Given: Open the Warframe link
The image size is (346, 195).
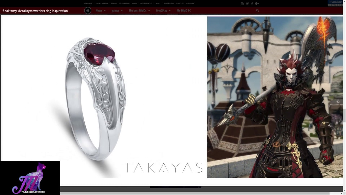Looking at the screenshot, I should (x=124, y=4).
